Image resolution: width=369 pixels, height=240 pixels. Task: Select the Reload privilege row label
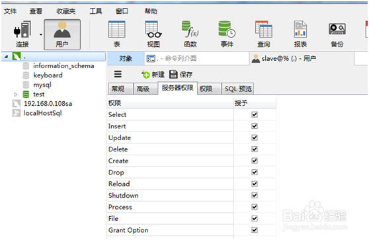[119, 184]
